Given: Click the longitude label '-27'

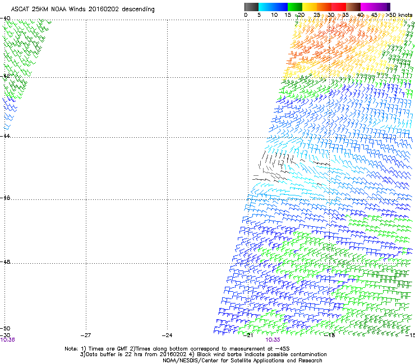Looking at the screenshot, I should coord(86,335).
